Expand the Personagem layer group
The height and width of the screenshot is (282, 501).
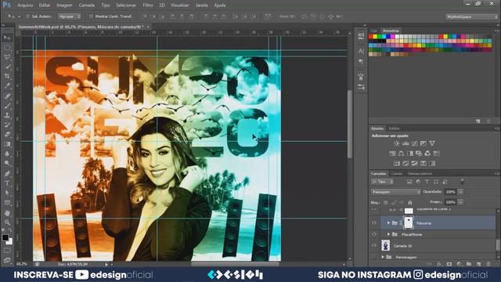click(383, 257)
